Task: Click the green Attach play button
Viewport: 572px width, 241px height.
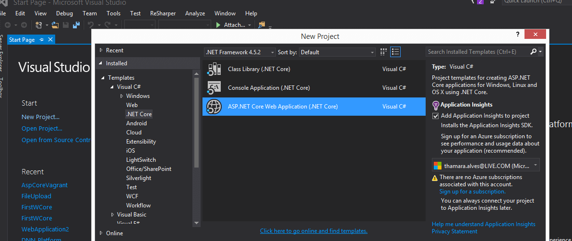Action: (218, 25)
